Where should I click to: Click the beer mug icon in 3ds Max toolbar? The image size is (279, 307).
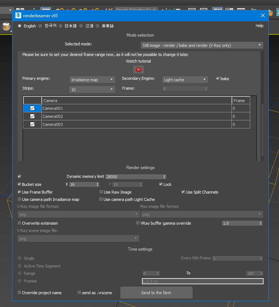pyautogui.click(x=6, y=26)
